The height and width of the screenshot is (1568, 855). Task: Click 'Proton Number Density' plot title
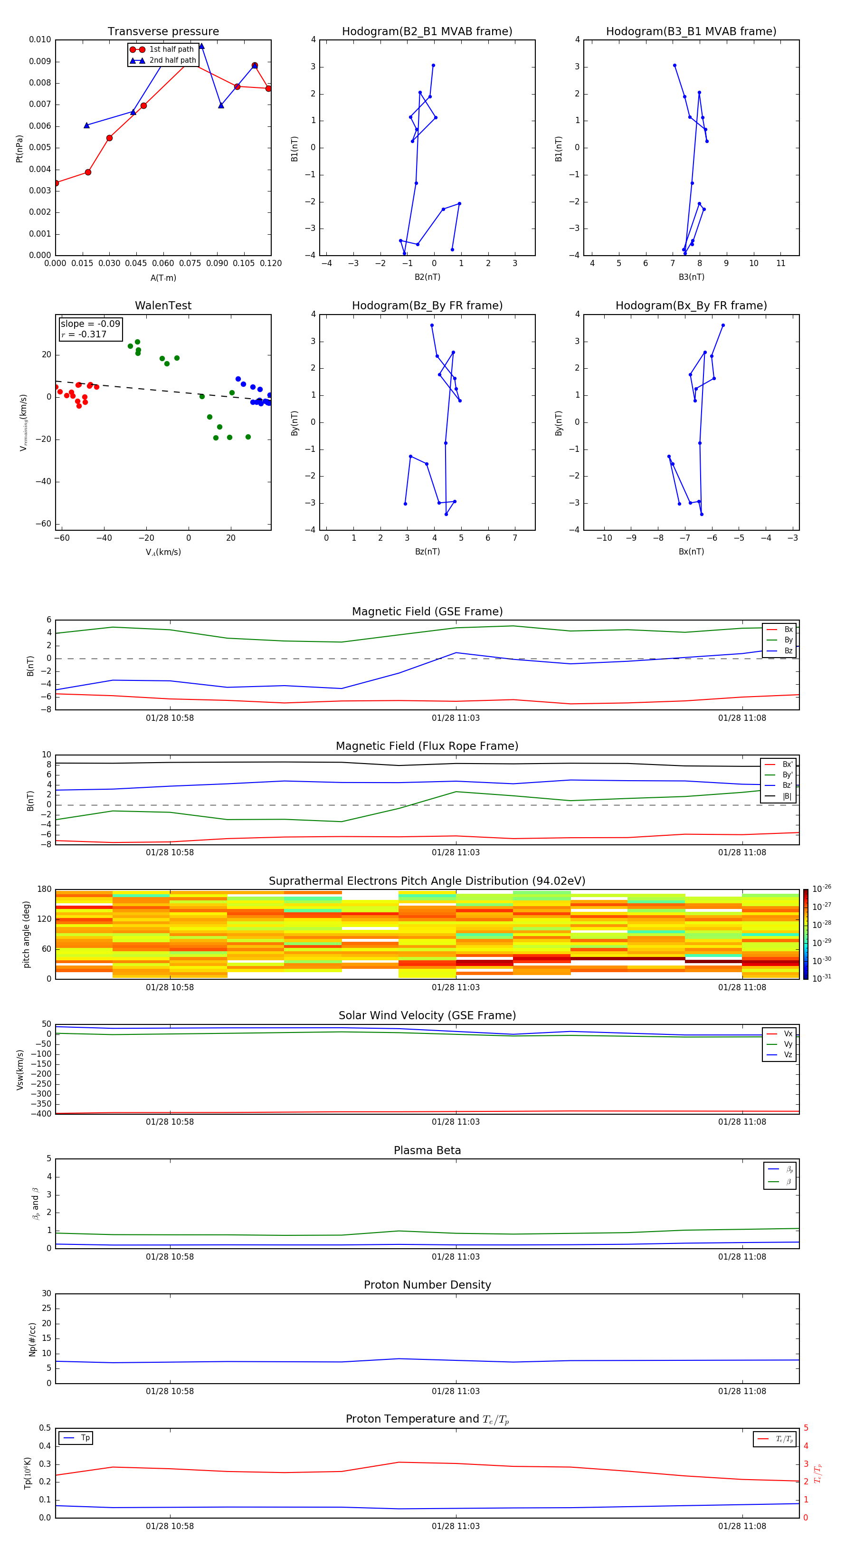427,1285
